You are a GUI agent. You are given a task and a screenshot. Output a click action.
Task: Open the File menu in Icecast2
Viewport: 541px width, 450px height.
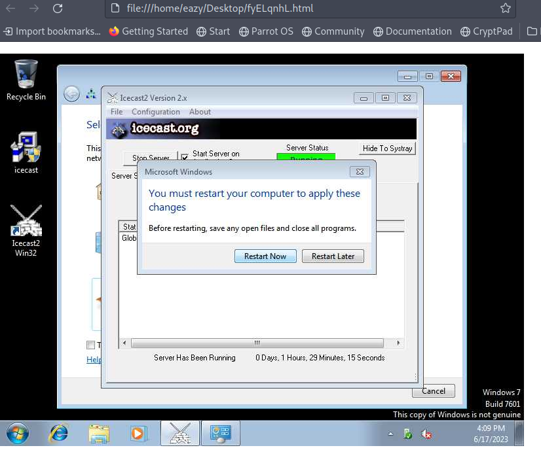(x=117, y=112)
